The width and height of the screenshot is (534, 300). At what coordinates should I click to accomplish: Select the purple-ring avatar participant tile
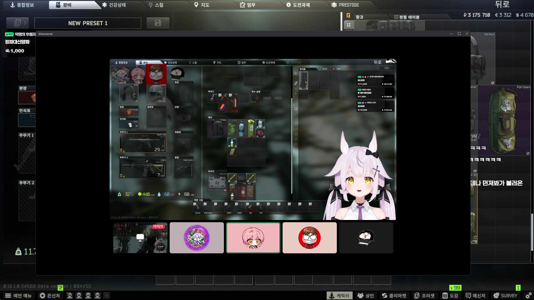coord(197,238)
